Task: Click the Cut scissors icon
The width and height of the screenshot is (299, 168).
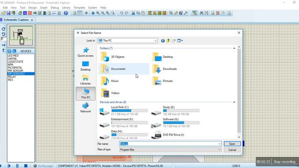Action: point(133,13)
